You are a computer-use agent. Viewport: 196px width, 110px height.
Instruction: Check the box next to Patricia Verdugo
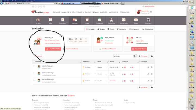[x=34, y=67]
